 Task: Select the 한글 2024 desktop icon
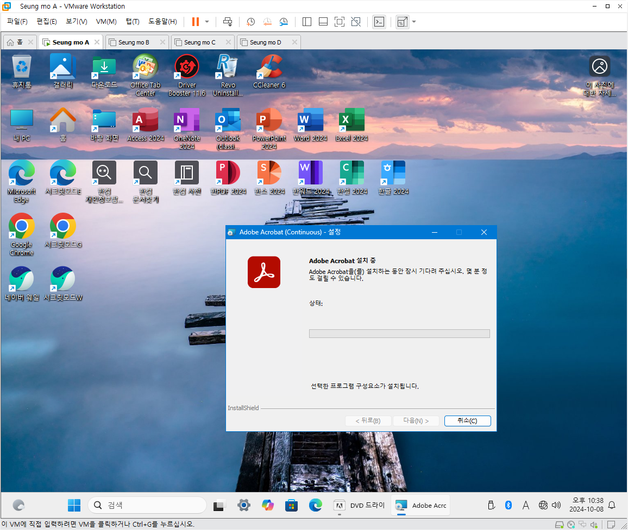393,178
